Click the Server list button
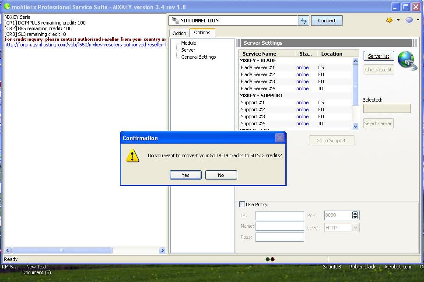 (x=378, y=56)
